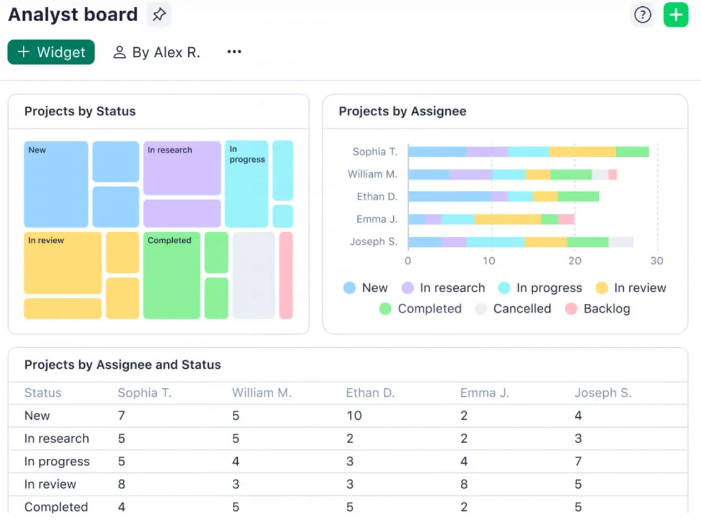The image size is (701, 522).
Task: Click the In progress legend dot
Action: coord(504,288)
